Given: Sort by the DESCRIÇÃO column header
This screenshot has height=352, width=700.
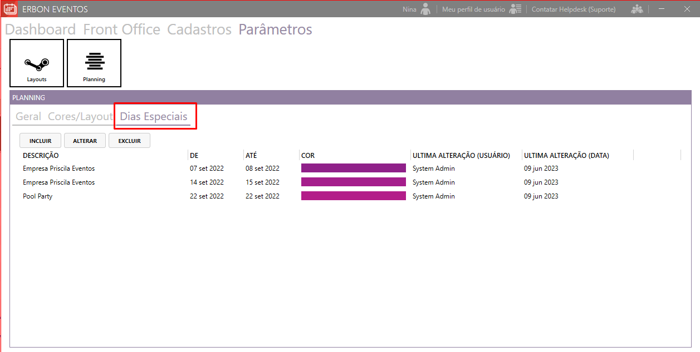Looking at the screenshot, I should click(41, 156).
